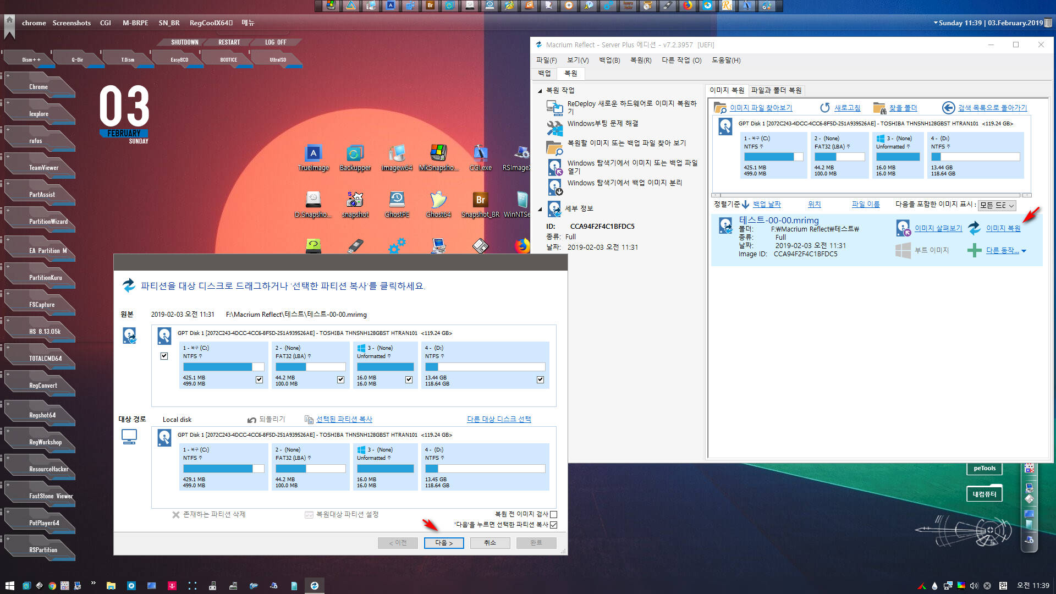This screenshot has width=1056, height=594.
Task: Click the volume speaker tray icon
Action: [974, 586]
